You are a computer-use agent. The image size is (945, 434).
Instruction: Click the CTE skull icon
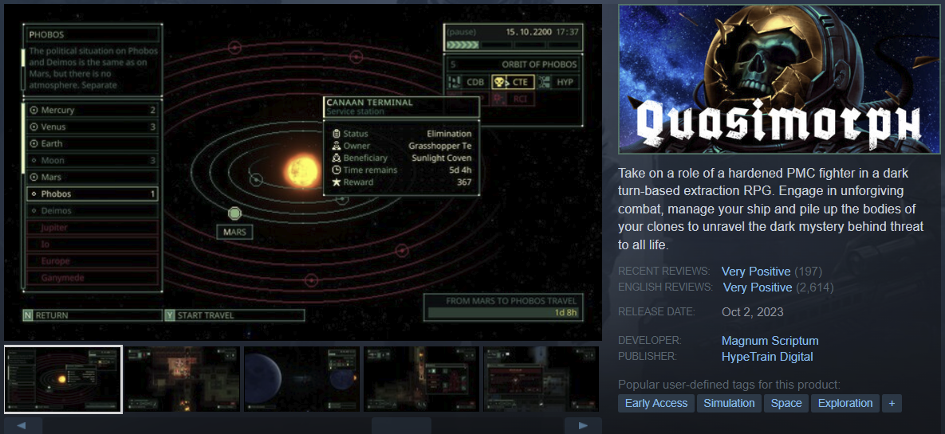click(500, 82)
